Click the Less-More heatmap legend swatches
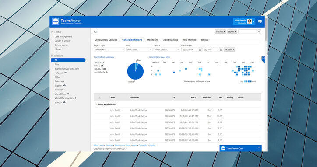 coord(248,81)
